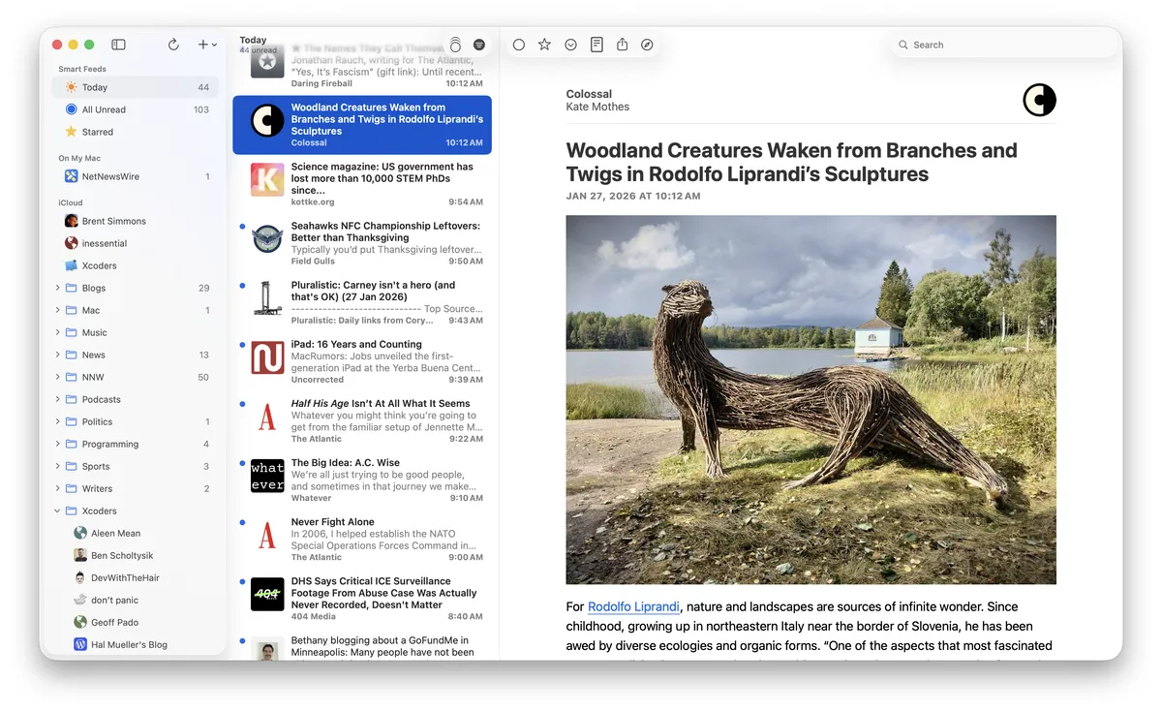Click the Colossal logo in article header
Image resolution: width=1162 pixels, height=712 pixels.
pos(1039,100)
